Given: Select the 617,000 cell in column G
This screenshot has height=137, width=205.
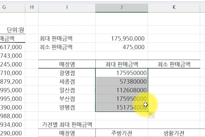Looking at the screenshot, I should 13,47.
